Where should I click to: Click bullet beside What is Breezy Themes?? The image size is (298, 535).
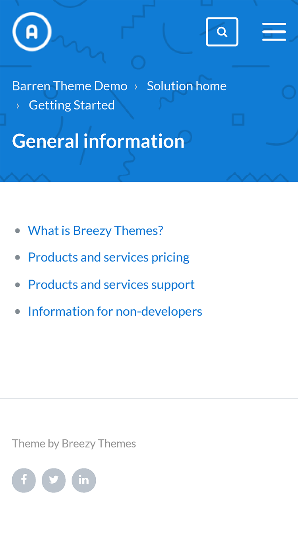tap(17, 231)
